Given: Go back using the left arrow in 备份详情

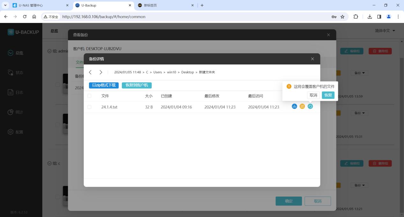Looking at the screenshot, I should pos(90,72).
